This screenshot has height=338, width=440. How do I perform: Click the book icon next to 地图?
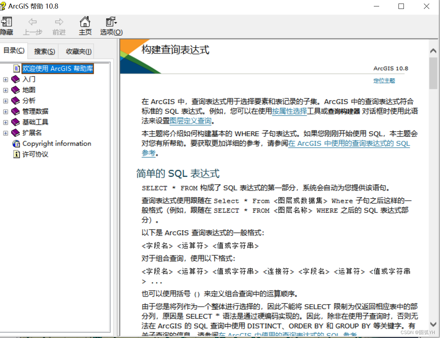click(x=15, y=90)
